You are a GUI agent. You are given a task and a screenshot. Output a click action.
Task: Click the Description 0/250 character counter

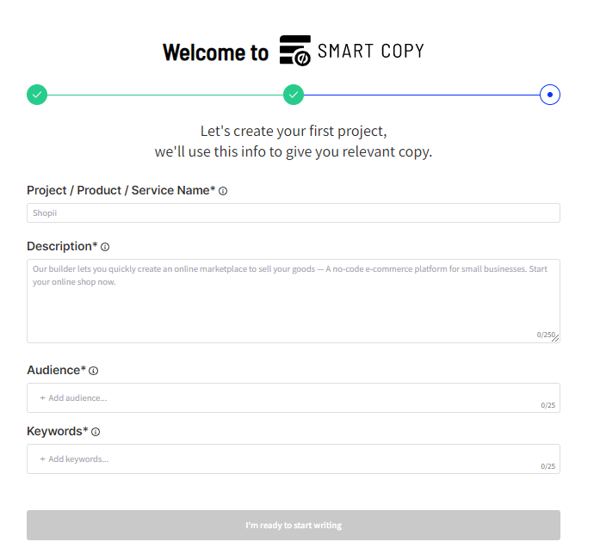tap(544, 335)
